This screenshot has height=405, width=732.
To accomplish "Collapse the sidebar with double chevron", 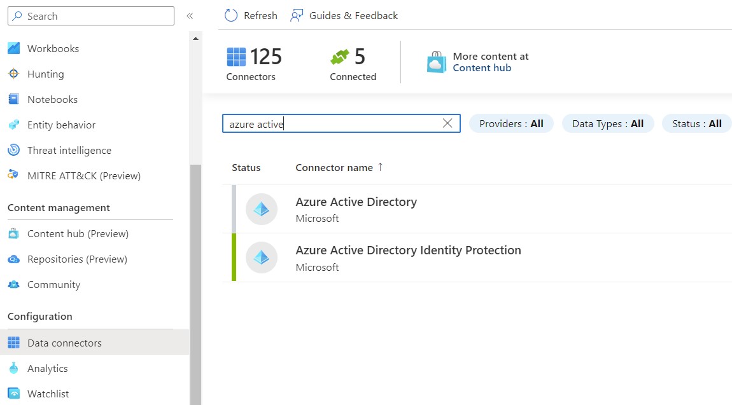I will 190,16.
